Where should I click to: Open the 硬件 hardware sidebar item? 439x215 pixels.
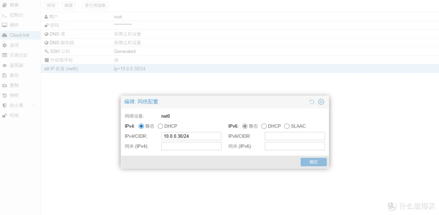[20, 25]
